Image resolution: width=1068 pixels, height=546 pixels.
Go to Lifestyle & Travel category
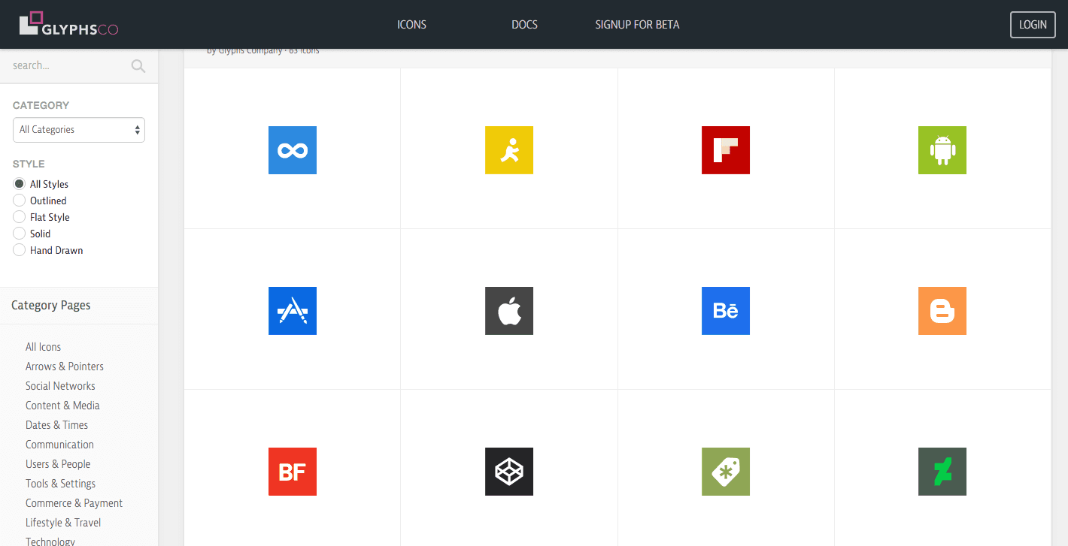pos(63,523)
